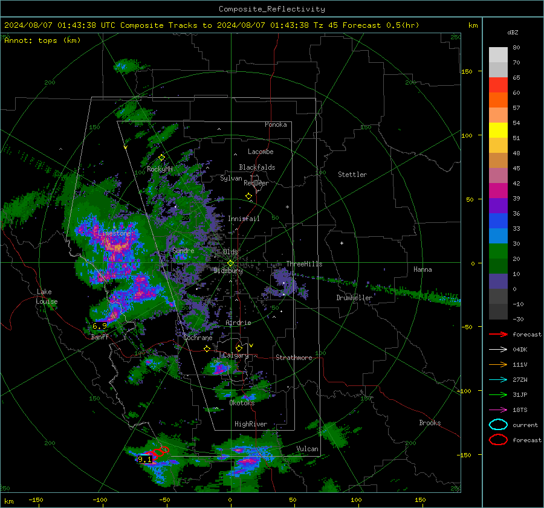Image resolution: width=544 pixels, height=508 pixels.
Task: Click the red forecast arrow in the legend
Action: [498, 334]
